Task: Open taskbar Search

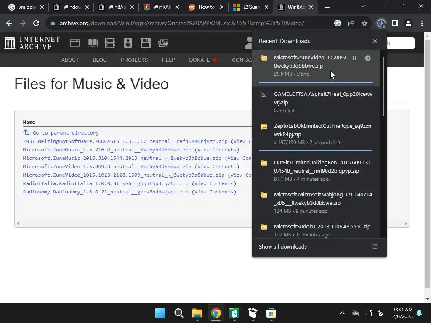Action: pyautogui.click(x=178, y=313)
